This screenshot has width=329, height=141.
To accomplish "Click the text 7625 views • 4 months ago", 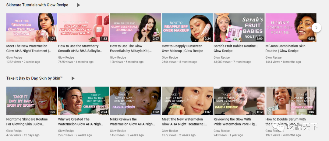I will pyautogui.click(x=76, y=62).
